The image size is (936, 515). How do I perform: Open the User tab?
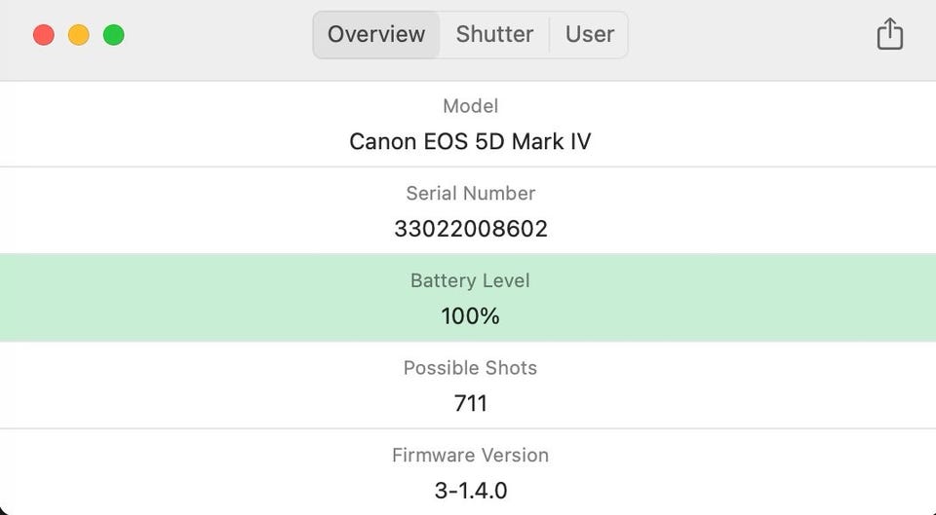pyautogui.click(x=590, y=35)
